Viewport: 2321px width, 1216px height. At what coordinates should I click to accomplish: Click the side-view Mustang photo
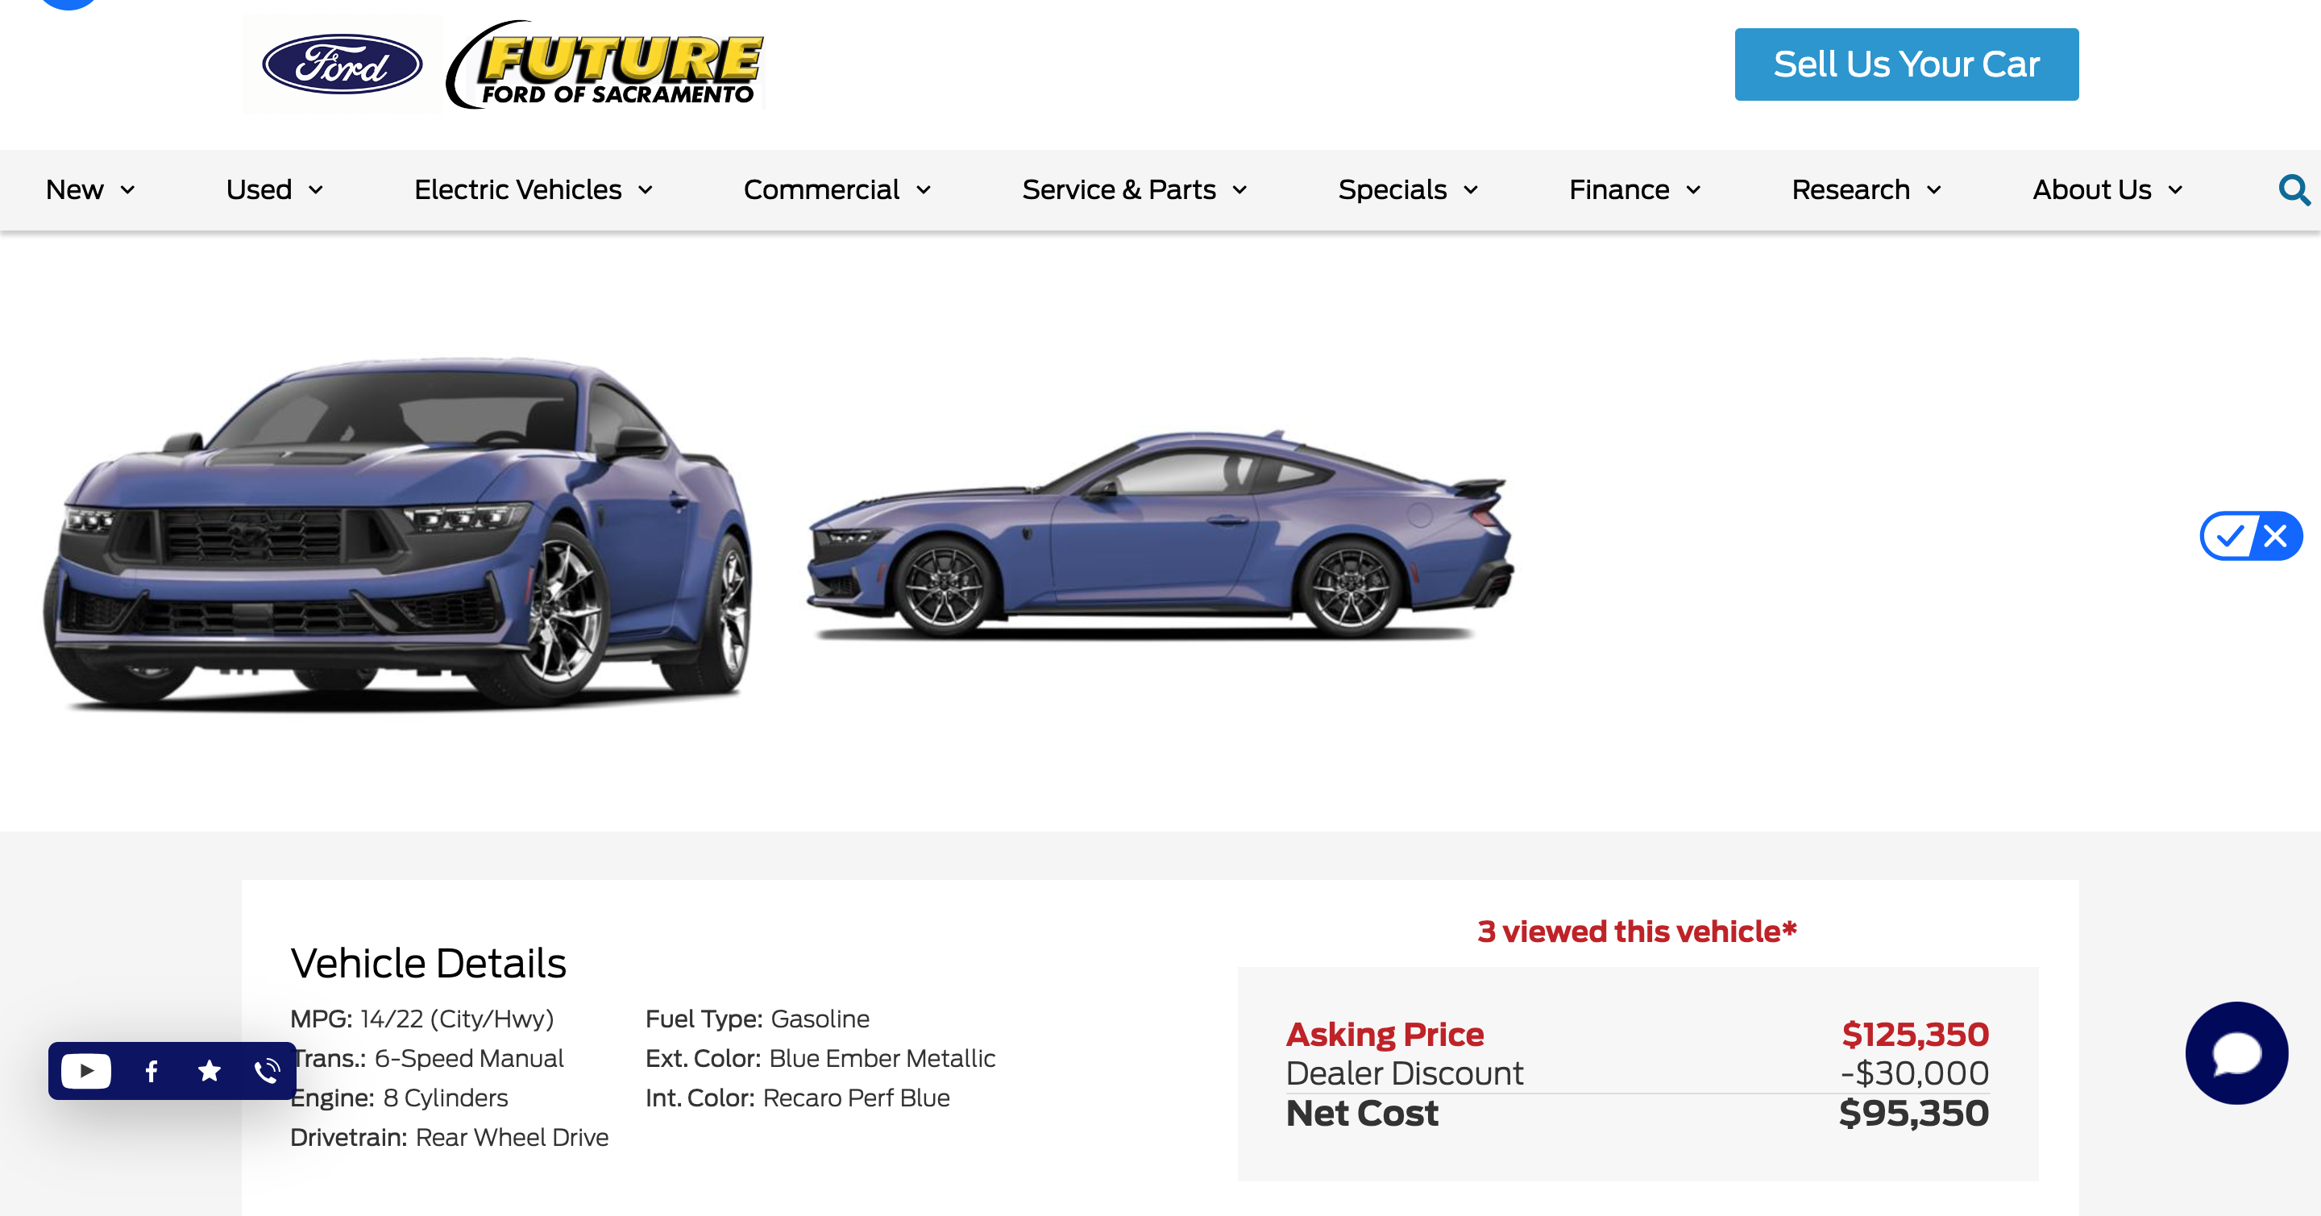(1160, 536)
